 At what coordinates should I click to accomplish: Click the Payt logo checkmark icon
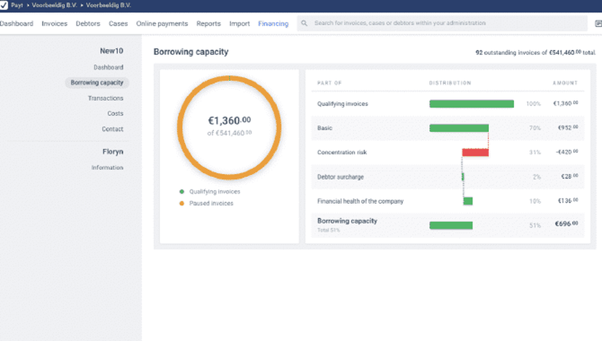click(x=3, y=5)
